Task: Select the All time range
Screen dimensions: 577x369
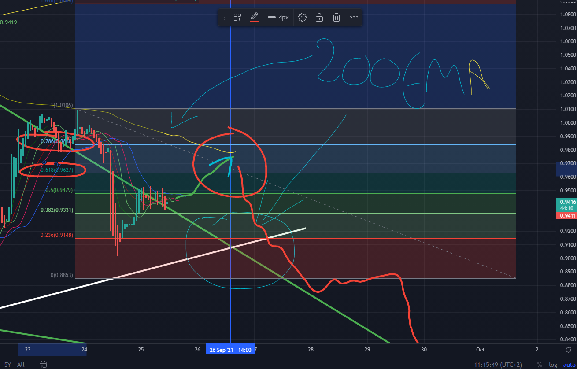Action: [21, 364]
